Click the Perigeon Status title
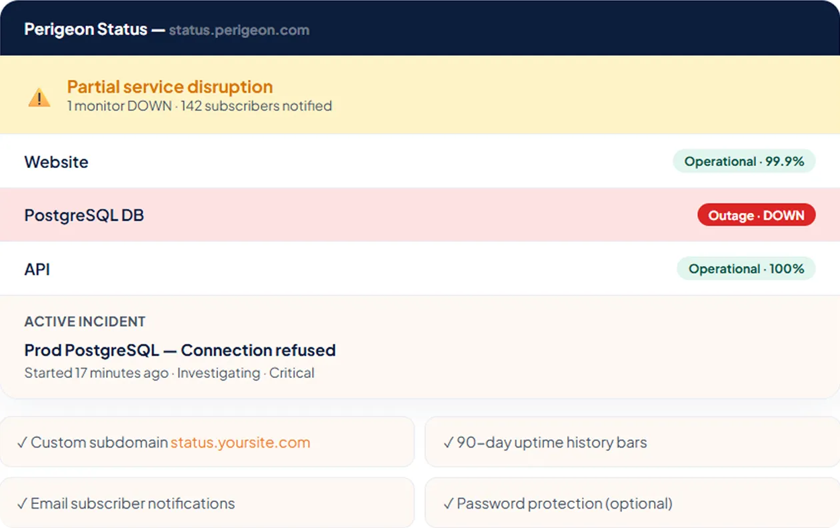The width and height of the screenshot is (840, 528). pos(85,29)
